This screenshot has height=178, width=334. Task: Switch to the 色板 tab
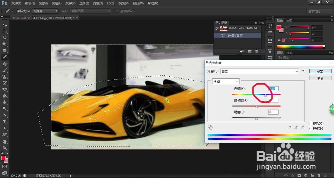tap(289, 20)
